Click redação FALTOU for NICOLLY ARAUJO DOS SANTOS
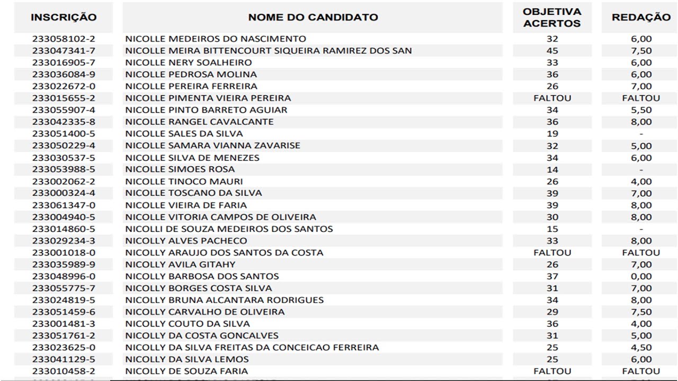The width and height of the screenshot is (678, 381). [x=641, y=252]
